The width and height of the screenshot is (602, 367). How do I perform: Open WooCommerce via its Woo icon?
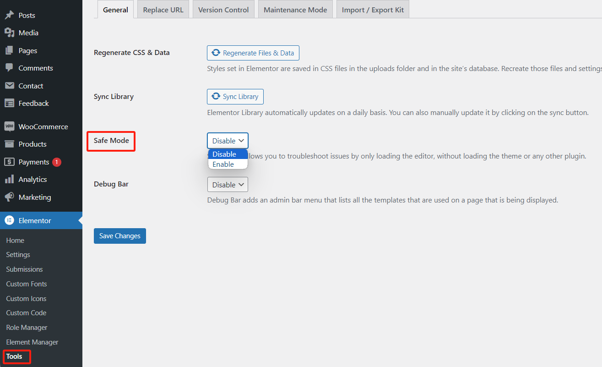click(10, 126)
